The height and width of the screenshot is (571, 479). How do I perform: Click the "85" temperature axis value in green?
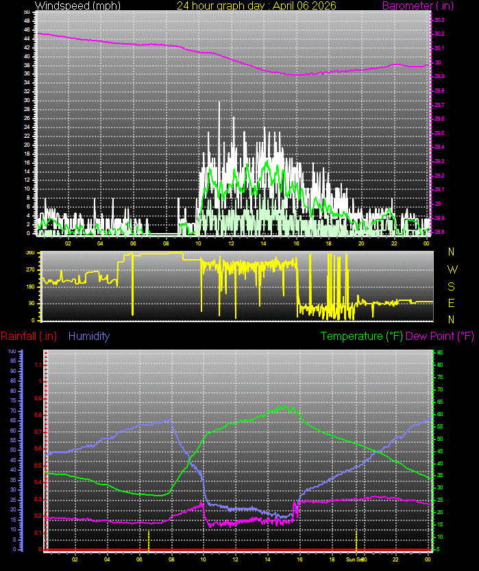pyautogui.click(x=440, y=352)
